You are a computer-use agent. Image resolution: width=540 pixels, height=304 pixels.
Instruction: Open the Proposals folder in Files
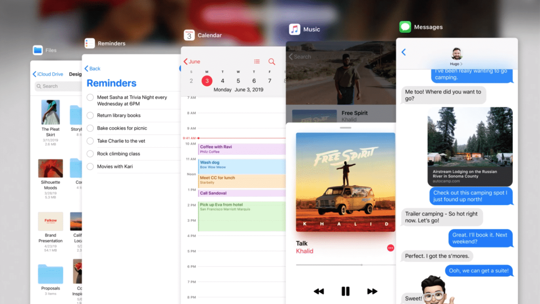pyautogui.click(x=51, y=274)
